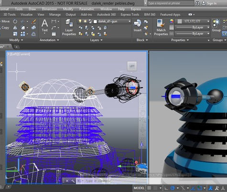227x192 pixels.
Task: Click the new drawing tab plus button
Action: [x=17, y=47]
